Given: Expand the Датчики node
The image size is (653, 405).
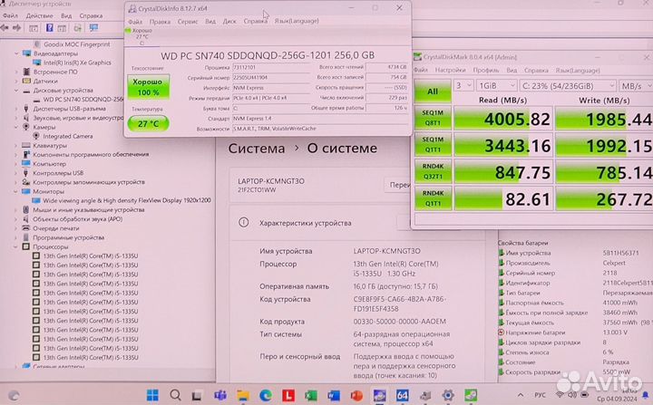Looking at the screenshot, I should tap(16, 81).
